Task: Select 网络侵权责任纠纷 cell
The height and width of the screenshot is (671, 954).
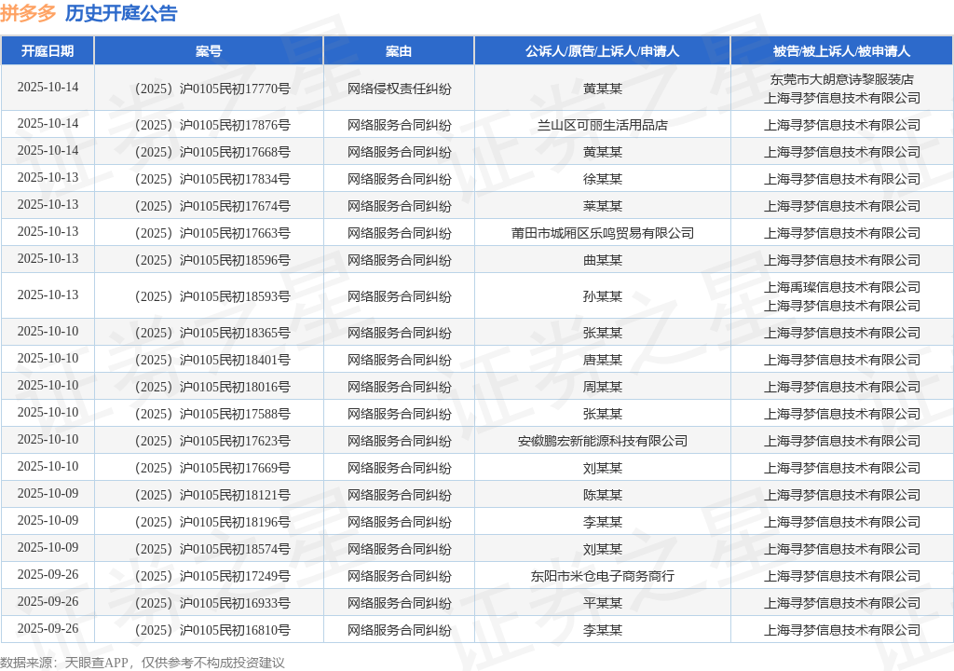Action: [399, 89]
